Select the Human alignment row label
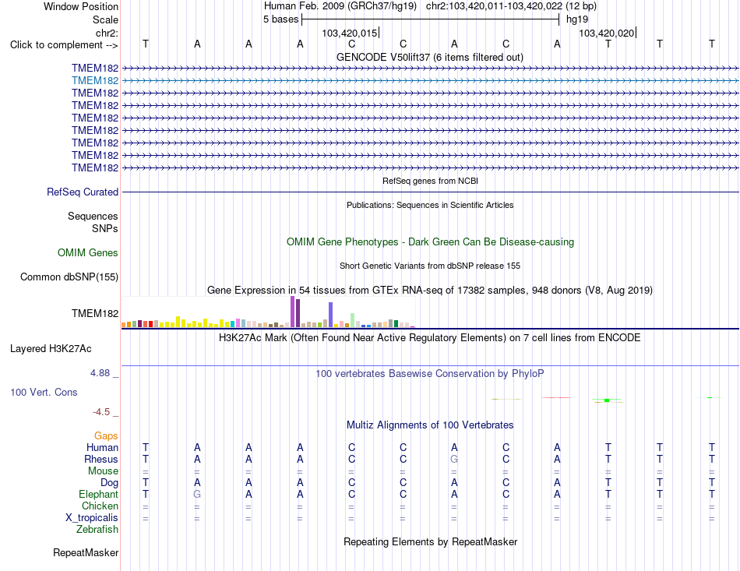This screenshot has width=740, height=571. pos(102,448)
